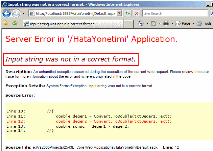Viewport: 213px width, 151px height.
Task: Go to Home page icon
Action: pos(141,23)
